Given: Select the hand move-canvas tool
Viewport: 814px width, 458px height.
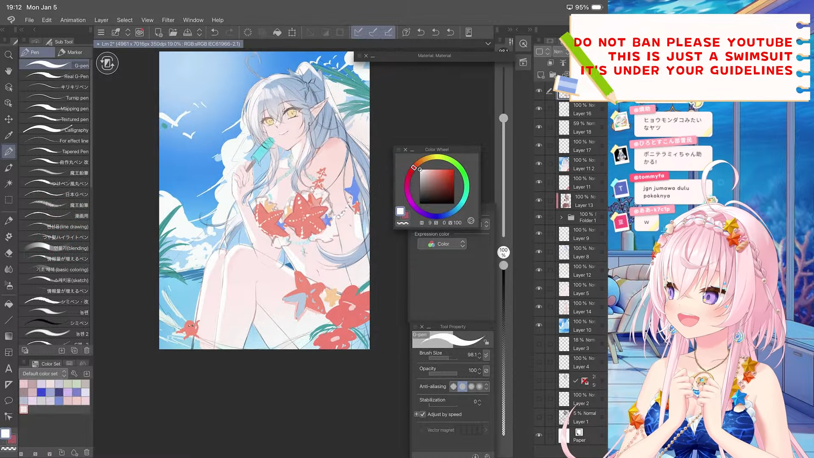Looking at the screenshot, I should click(x=8, y=71).
